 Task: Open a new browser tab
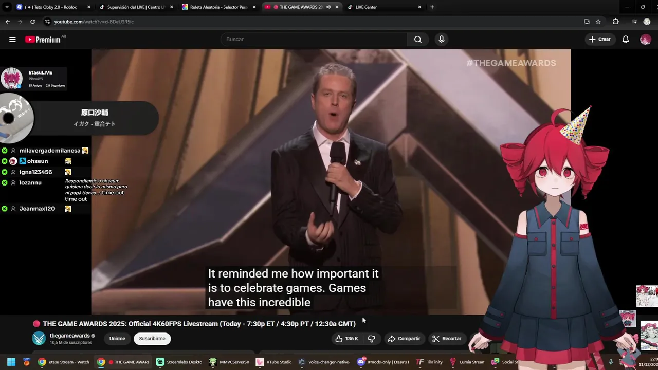click(x=432, y=7)
